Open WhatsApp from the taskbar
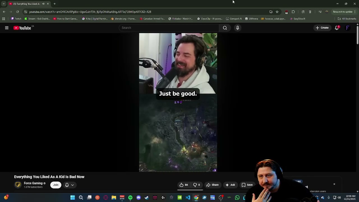This screenshot has width=359, height=202. (237, 198)
